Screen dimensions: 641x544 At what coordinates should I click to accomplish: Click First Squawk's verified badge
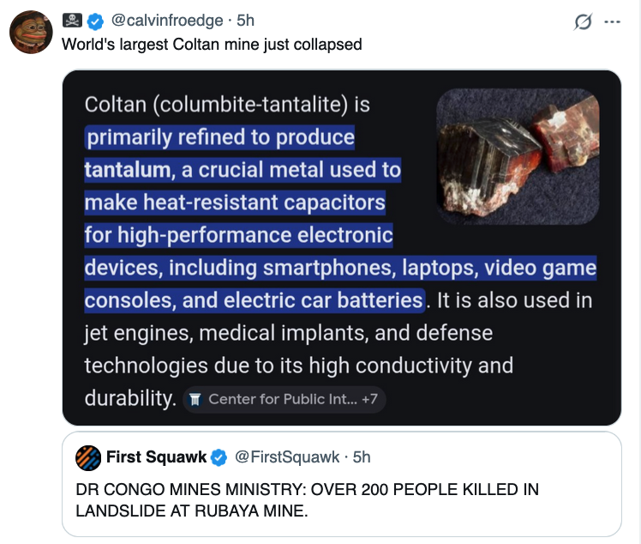[219, 457]
